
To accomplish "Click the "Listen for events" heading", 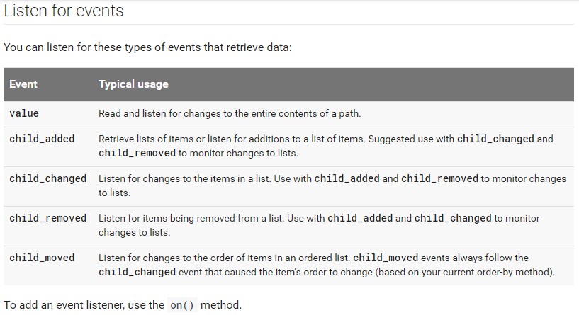I will tap(64, 11).
